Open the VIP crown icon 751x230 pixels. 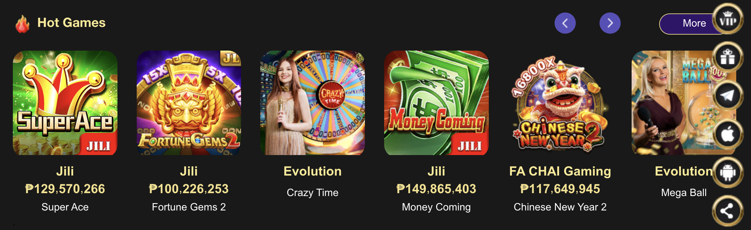728,19
